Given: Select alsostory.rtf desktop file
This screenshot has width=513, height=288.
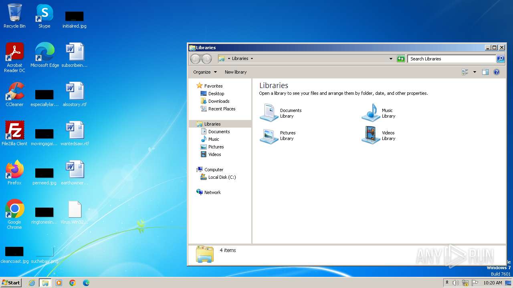Looking at the screenshot, I should (75, 94).
